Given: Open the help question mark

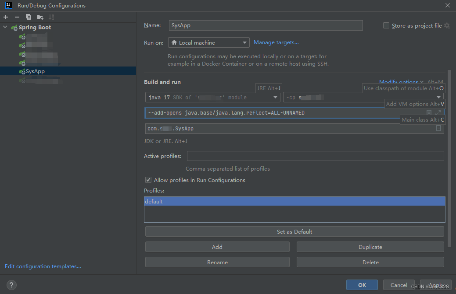Looking at the screenshot, I should pyautogui.click(x=11, y=285).
